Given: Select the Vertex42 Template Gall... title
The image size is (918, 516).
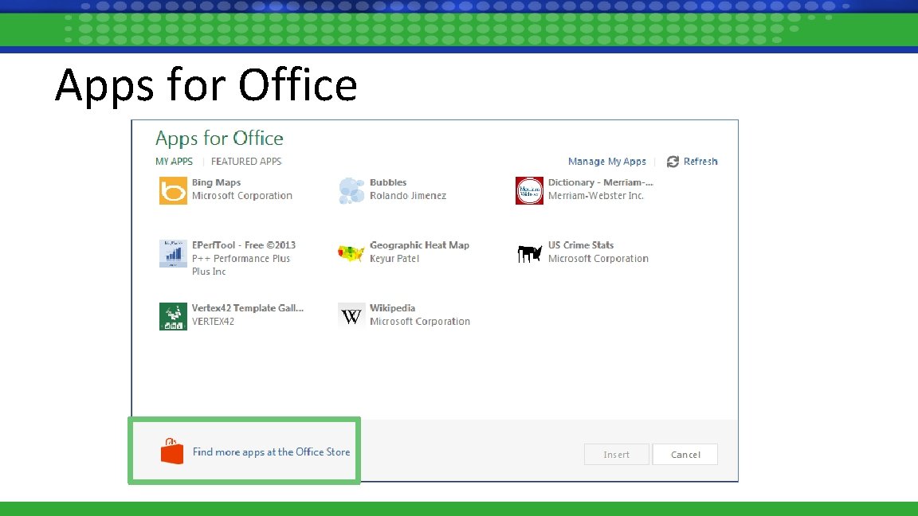Looking at the screenshot, I should [x=248, y=307].
